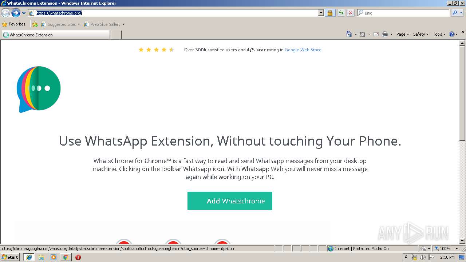The height and width of the screenshot is (262, 466).
Task: Click the Read Mail icon
Action: tap(376, 34)
